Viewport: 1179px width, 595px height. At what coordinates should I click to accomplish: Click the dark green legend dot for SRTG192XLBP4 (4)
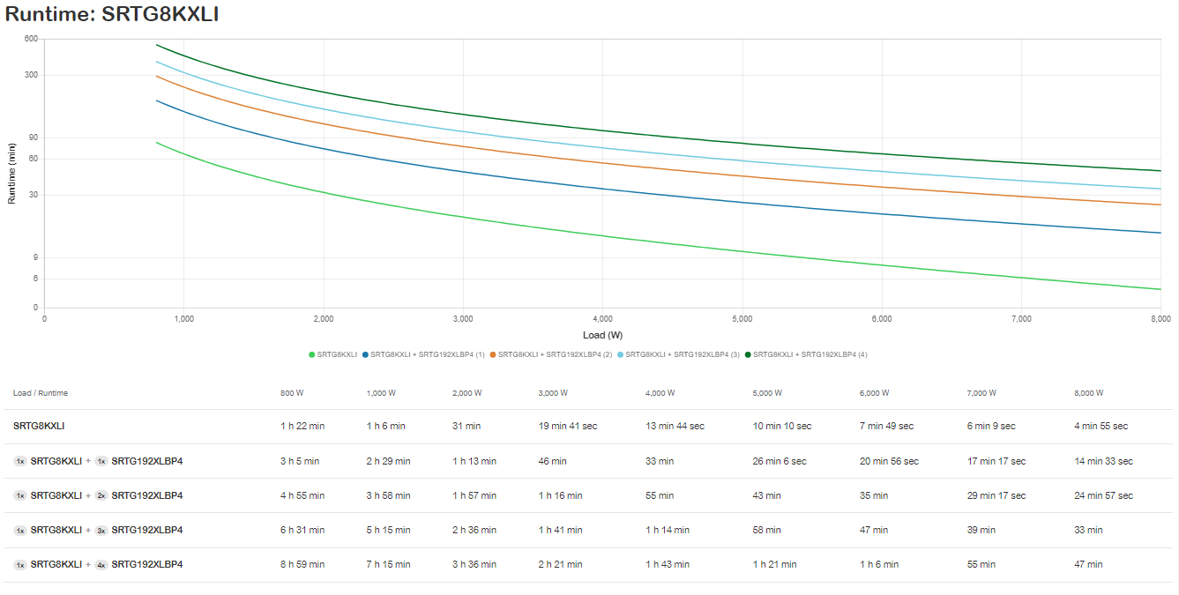(748, 354)
